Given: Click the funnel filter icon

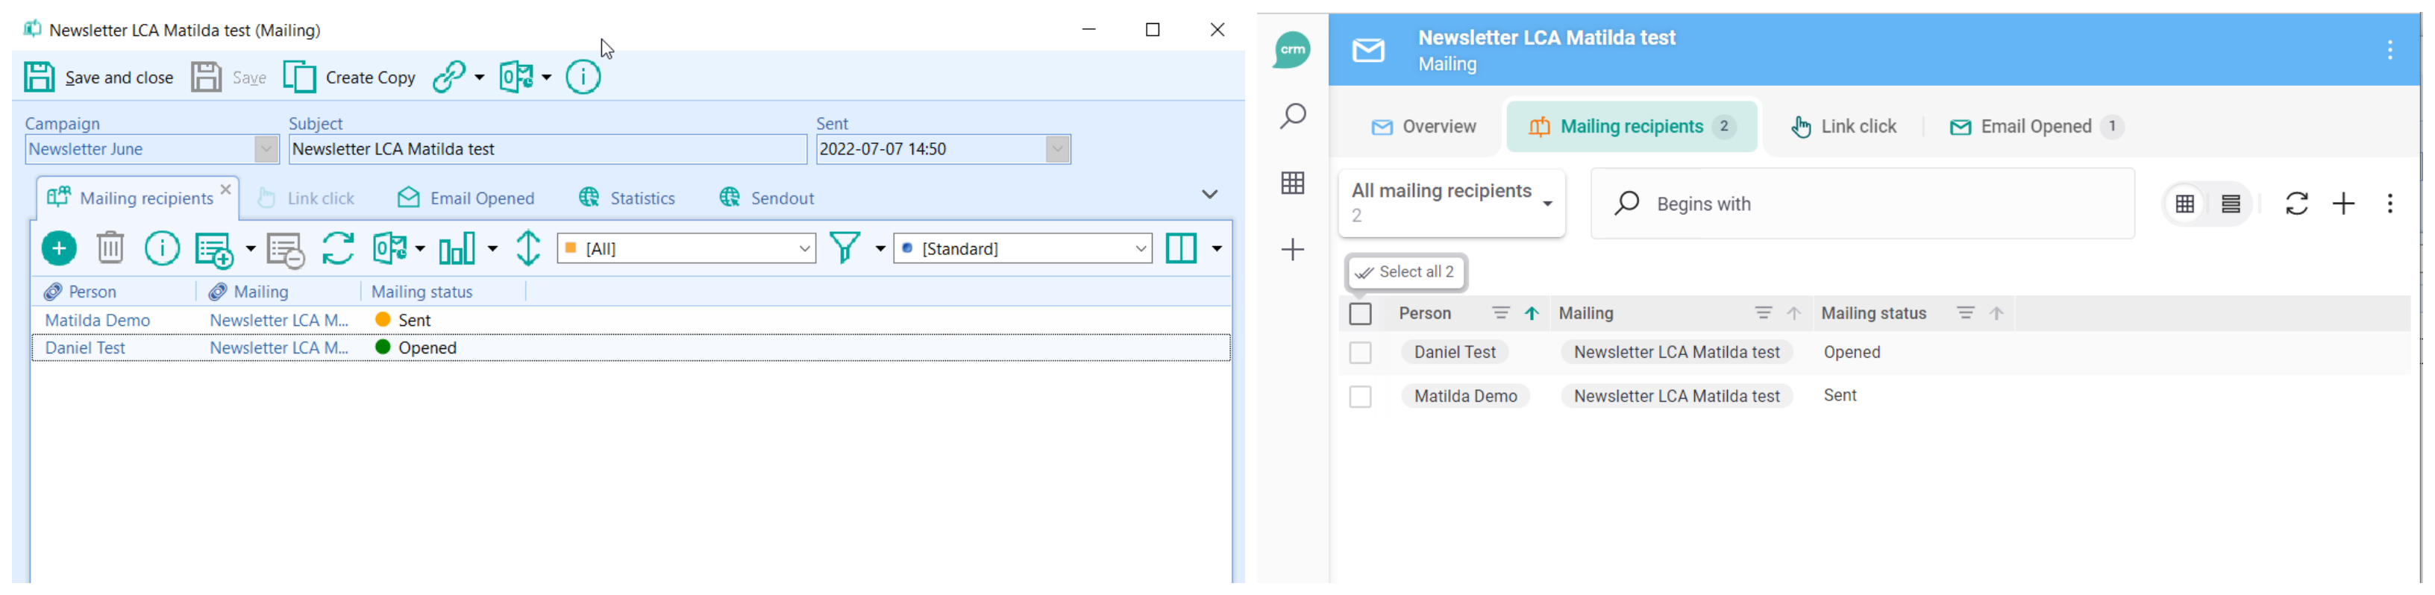Looking at the screenshot, I should click(844, 248).
